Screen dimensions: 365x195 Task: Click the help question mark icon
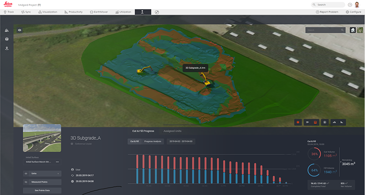pyautogui.click(x=350, y=5)
